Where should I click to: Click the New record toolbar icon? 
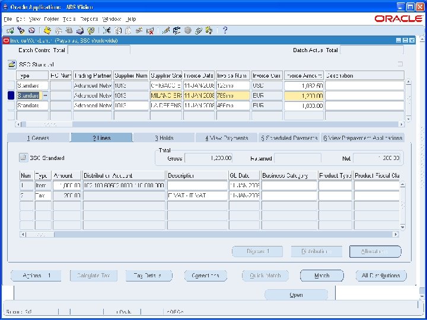click(x=10, y=30)
